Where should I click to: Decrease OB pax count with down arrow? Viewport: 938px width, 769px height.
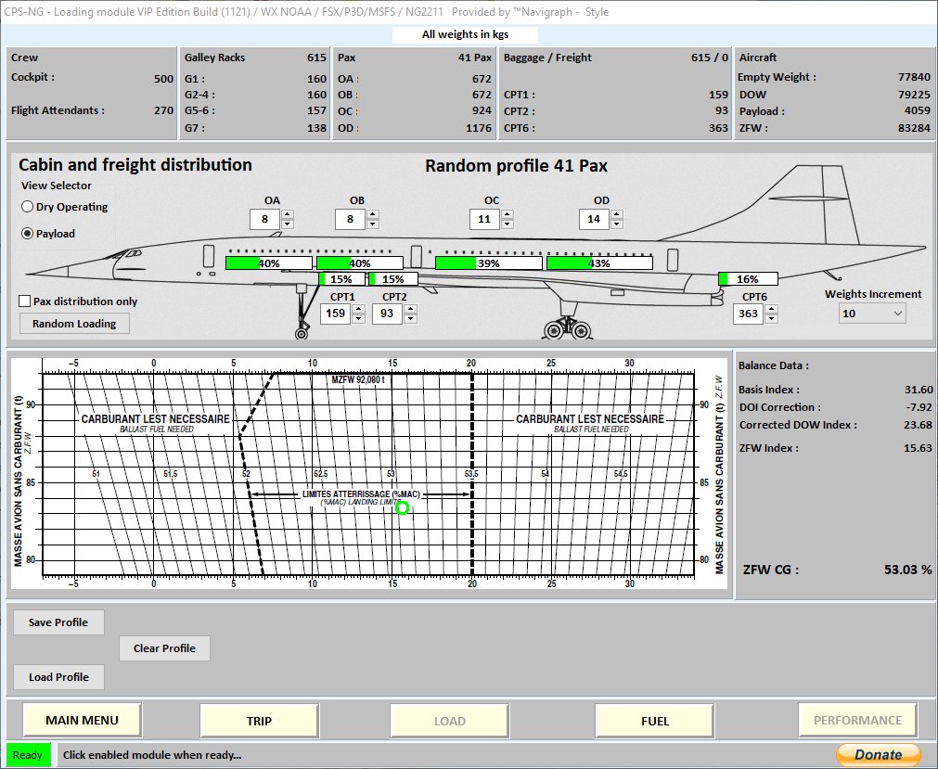pyautogui.click(x=373, y=224)
